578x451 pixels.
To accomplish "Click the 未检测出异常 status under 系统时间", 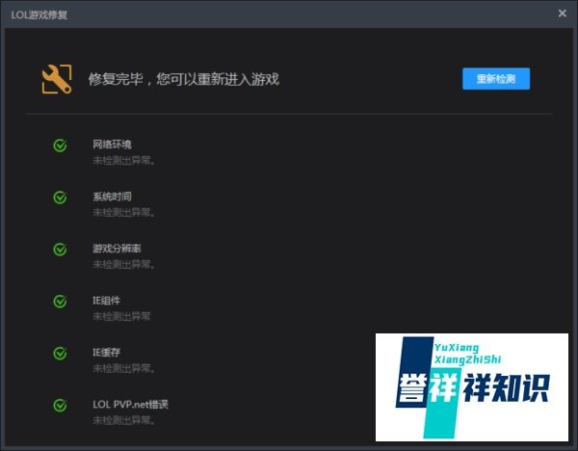I will coord(123,212).
